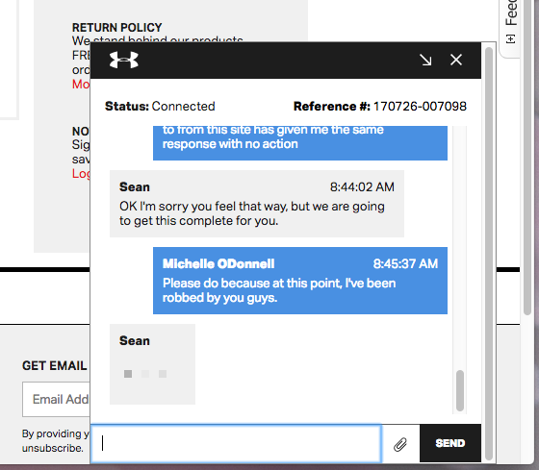Focus the chat message input box
The height and width of the screenshot is (470, 539).
point(236,443)
